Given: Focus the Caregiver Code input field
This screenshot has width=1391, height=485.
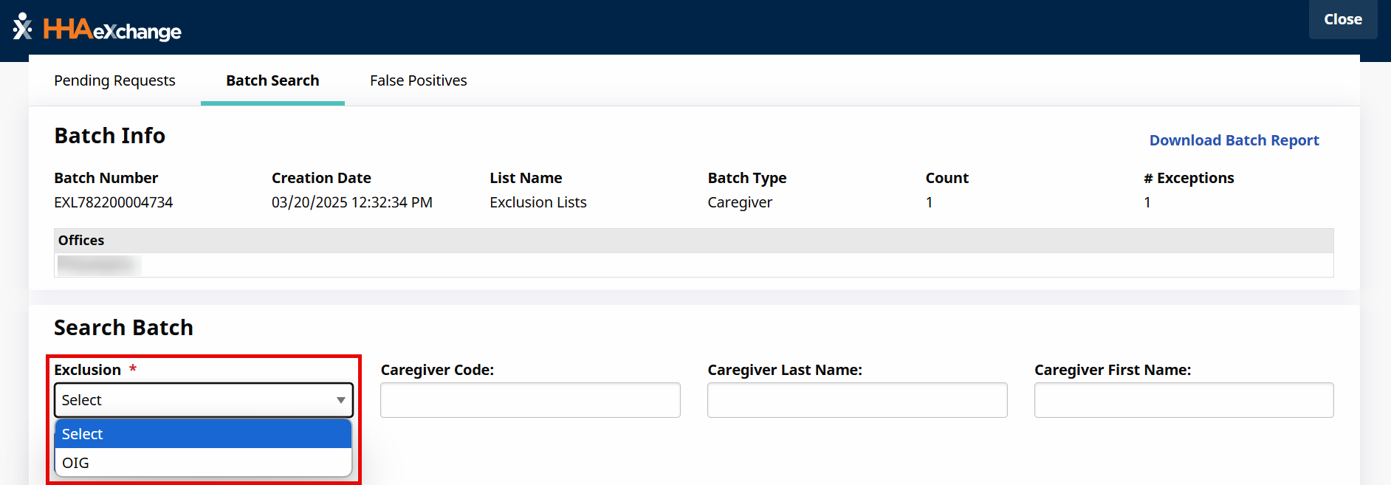Looking at the screenshot, I should 530,400.
